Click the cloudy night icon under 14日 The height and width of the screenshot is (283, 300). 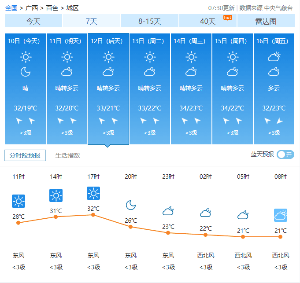(191, 71)
